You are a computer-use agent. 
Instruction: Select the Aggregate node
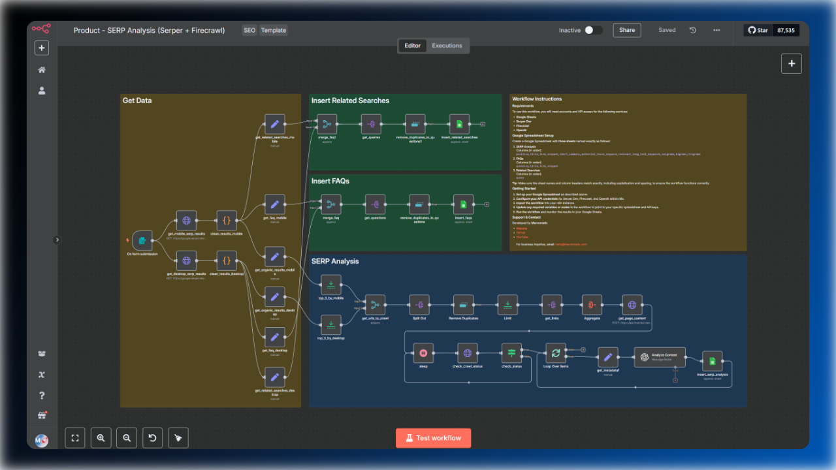coord(592,305)
